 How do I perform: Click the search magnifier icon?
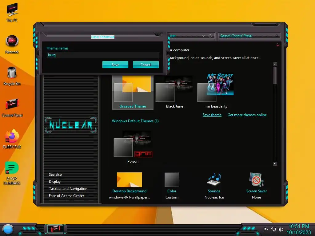(x=277, y=36)
